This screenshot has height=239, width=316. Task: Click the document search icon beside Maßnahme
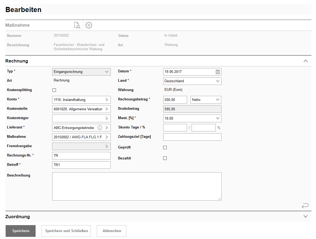click(x=77, y=25)
